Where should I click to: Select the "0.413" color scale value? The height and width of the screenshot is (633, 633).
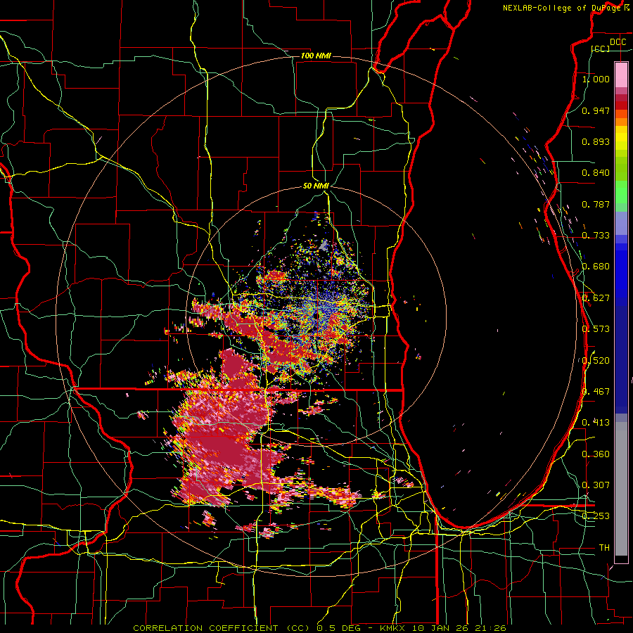pos(596,423)
